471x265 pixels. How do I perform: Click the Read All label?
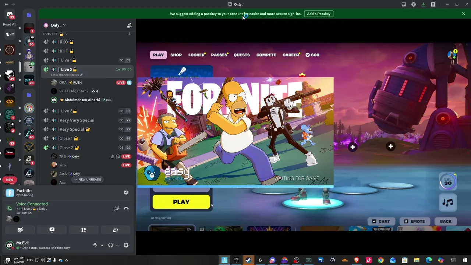pos(10,24)
